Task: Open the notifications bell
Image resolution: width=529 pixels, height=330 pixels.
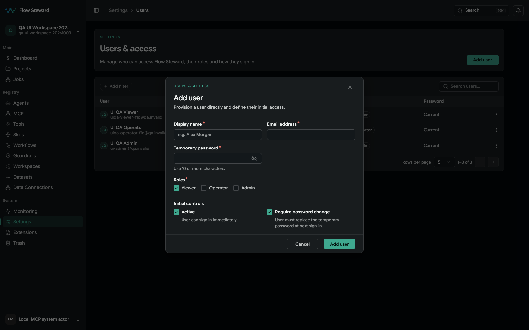Action: (x=518, y=10)
